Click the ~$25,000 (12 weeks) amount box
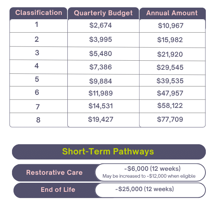Viewport: 212px width, 206px height. pyautogui.click(x=150, y=190)
